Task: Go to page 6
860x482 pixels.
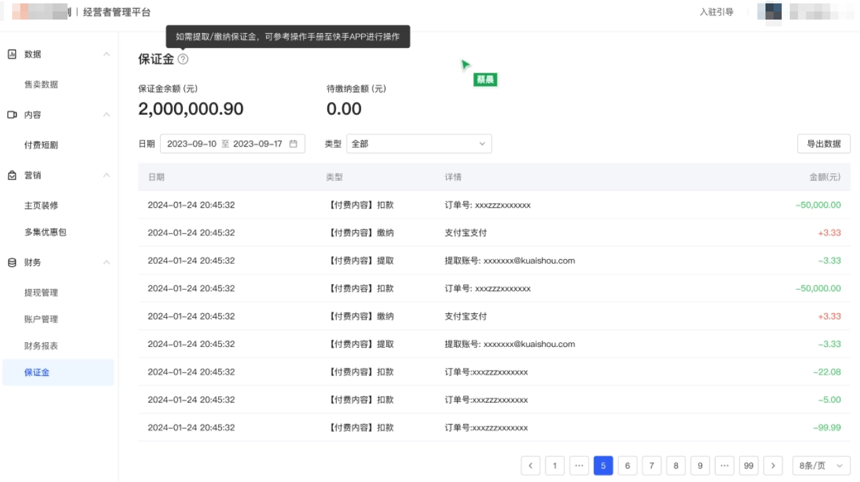Action: (628, 466)
